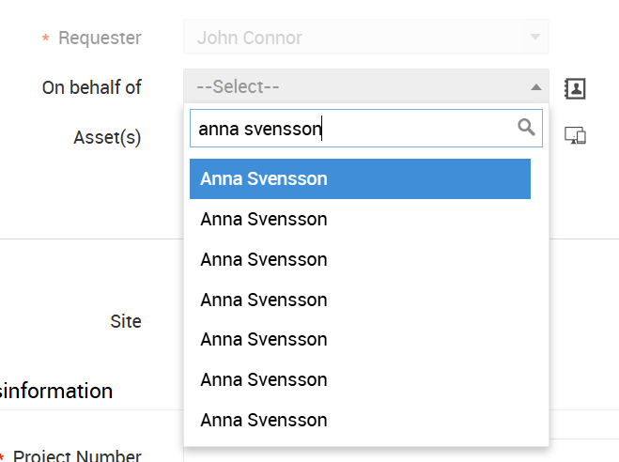The width and height of the screenshot is (619, 462).
Task: Collapse the On behalf of dropdown arrow
Action: point(535,87)
